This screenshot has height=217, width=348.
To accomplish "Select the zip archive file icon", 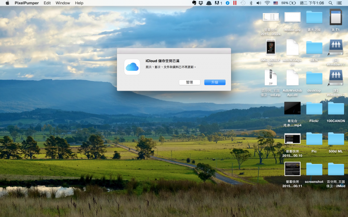I will click(x=271, y=78).
